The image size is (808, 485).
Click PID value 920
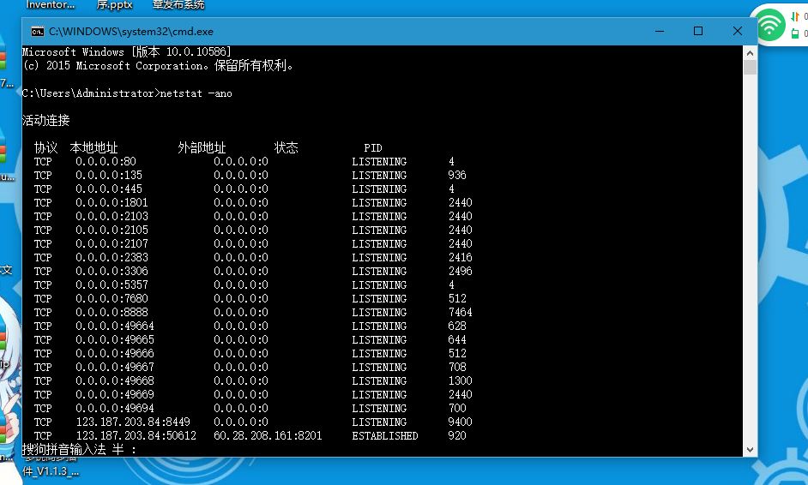[457, 435]
